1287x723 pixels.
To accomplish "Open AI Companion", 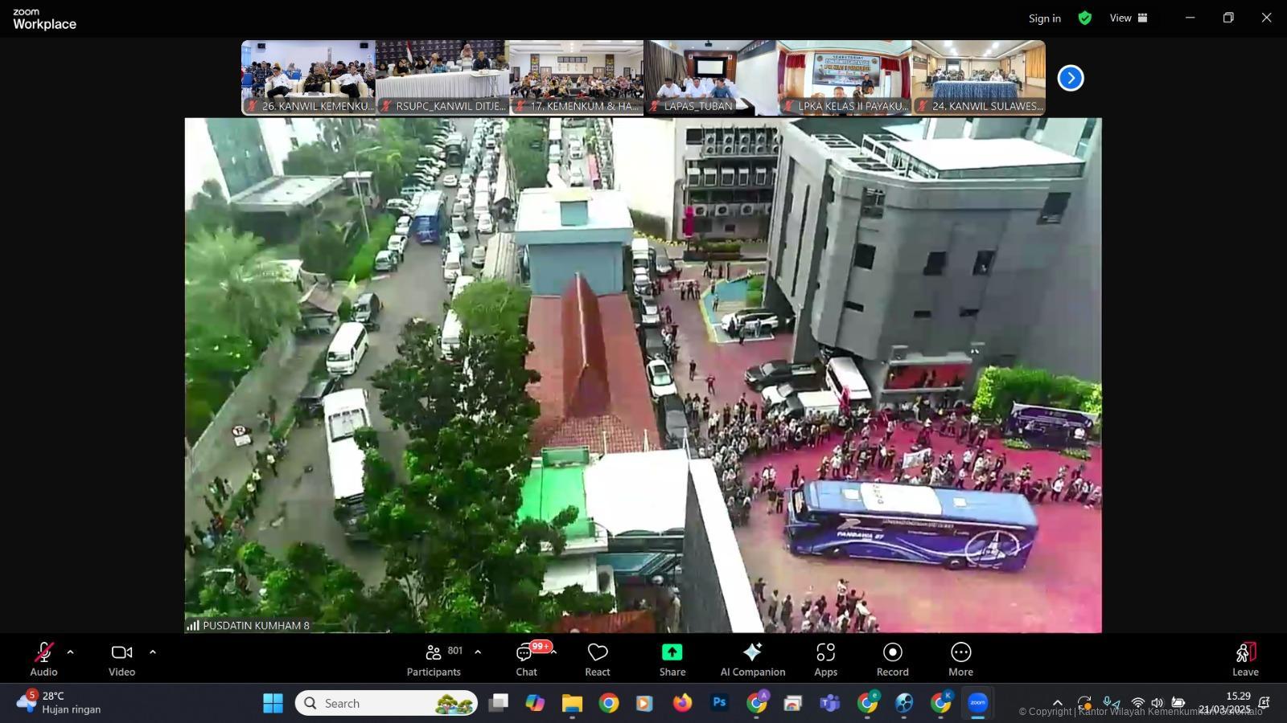I will (752, 660).
